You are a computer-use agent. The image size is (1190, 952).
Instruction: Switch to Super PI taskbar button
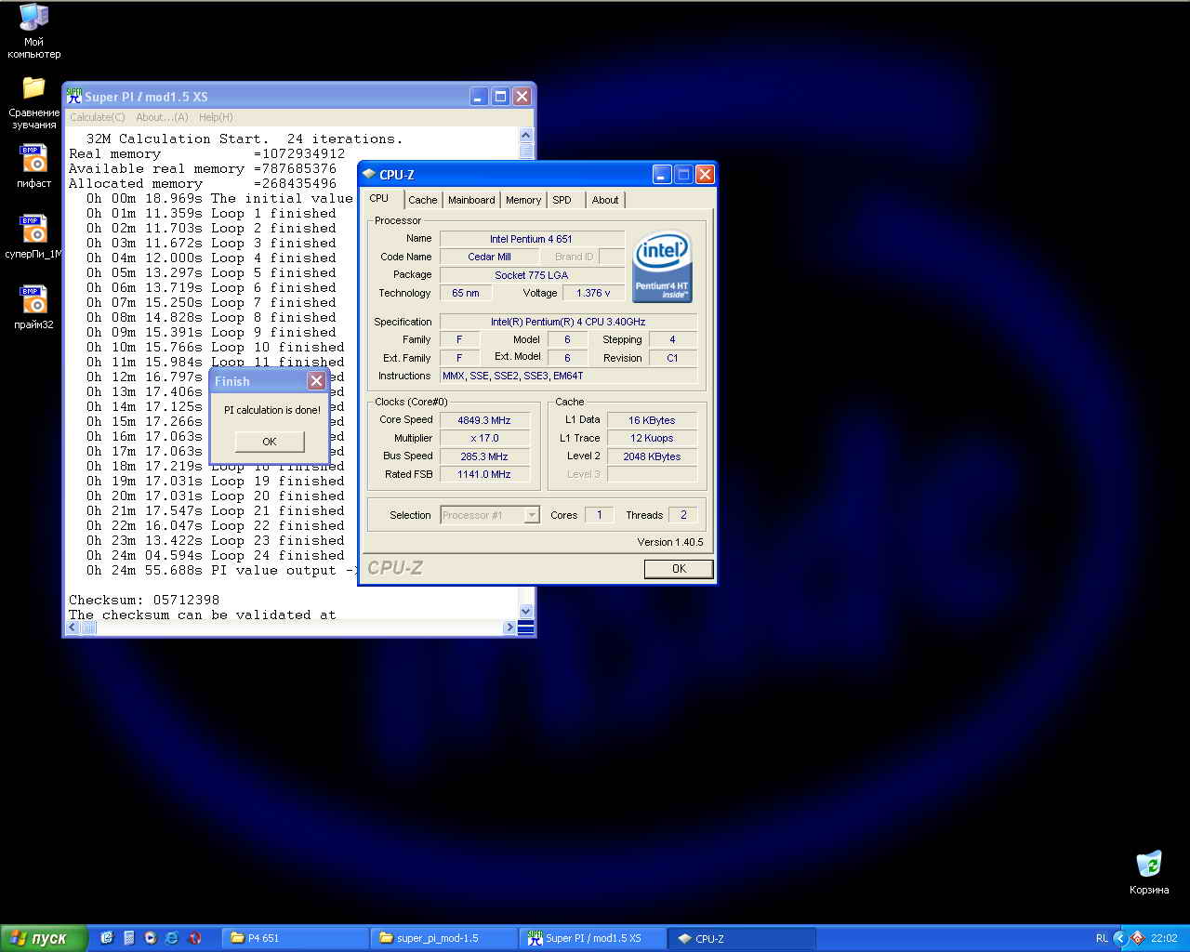click(x=592, y=938)
